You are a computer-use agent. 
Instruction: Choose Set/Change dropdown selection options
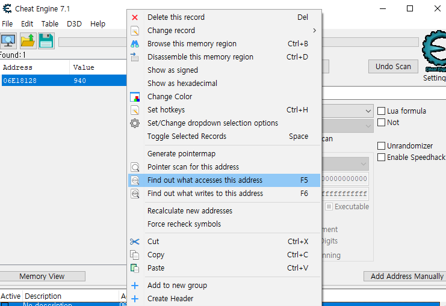click(x=224, y=123)
